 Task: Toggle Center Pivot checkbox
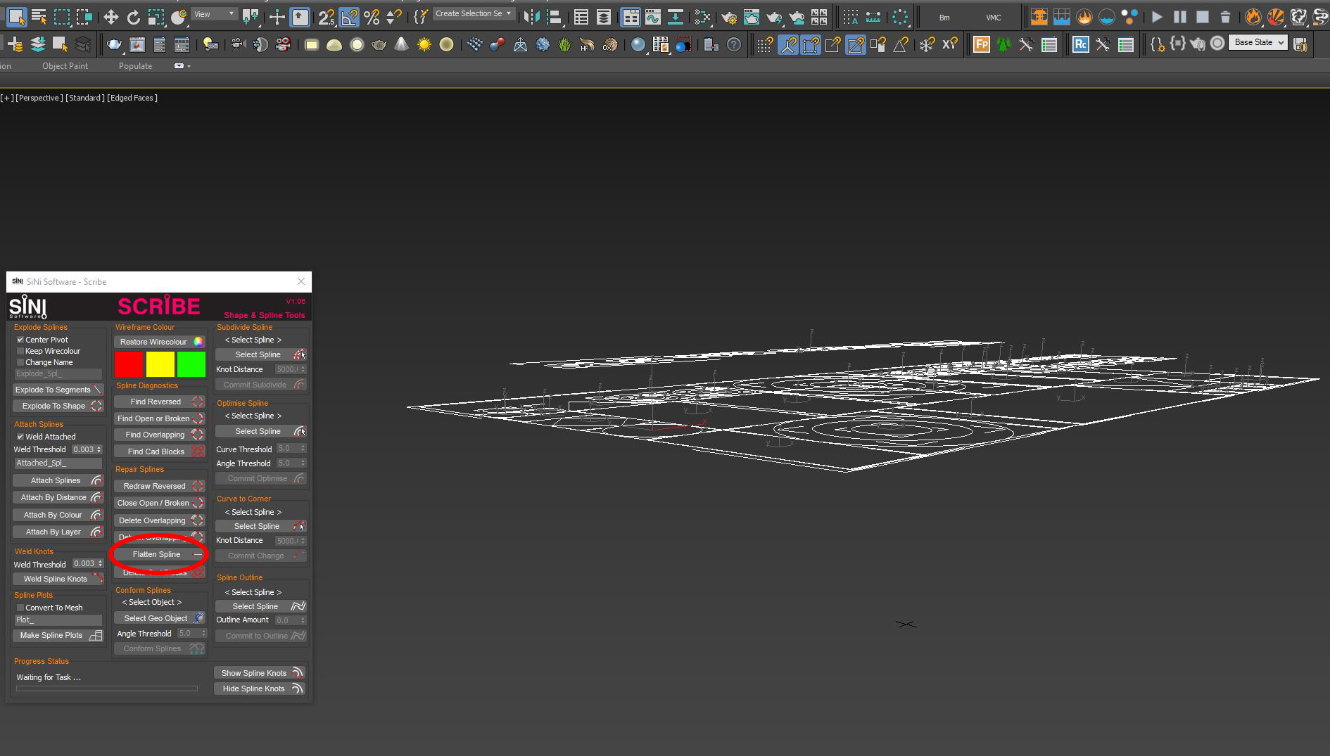coord(20,340)
